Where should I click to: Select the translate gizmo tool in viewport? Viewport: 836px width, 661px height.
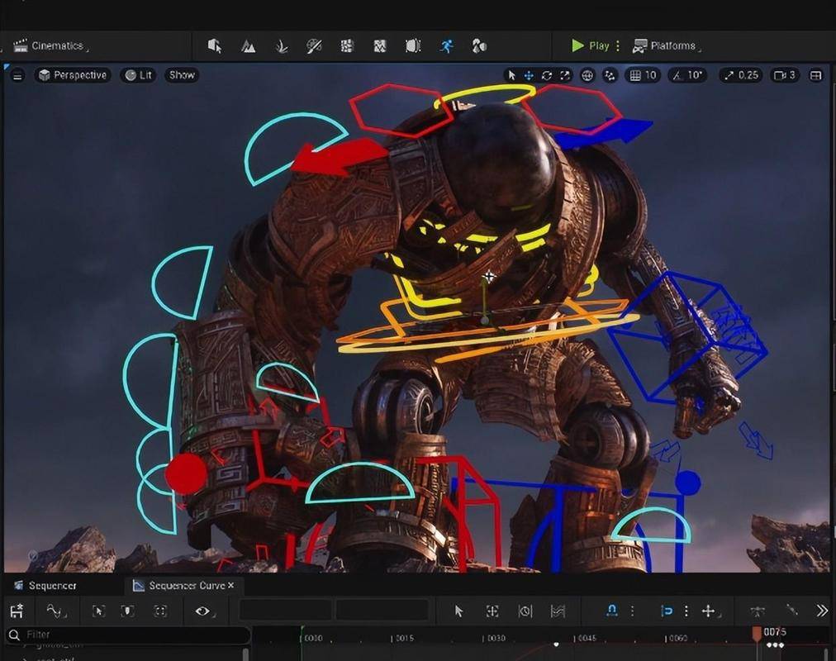(529, 75)
